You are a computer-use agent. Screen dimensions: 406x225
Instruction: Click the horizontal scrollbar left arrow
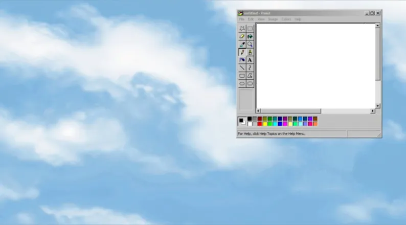(258, 111)
